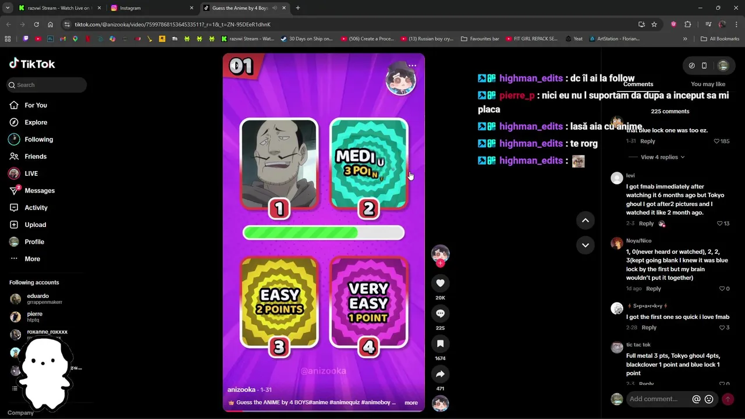Share the video with the arrow icon
This screenshot has height=419, width=745.
tap(440, 374)
